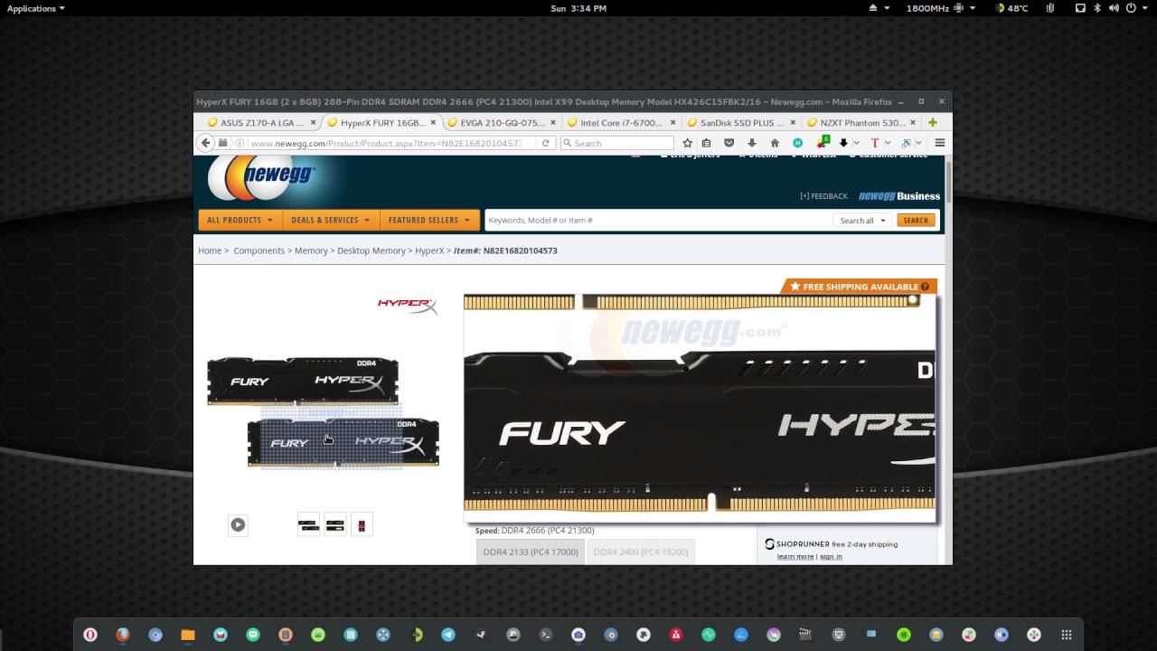Launch Opera from the dock
The image size is (1157, 651).
pos(90,635)
